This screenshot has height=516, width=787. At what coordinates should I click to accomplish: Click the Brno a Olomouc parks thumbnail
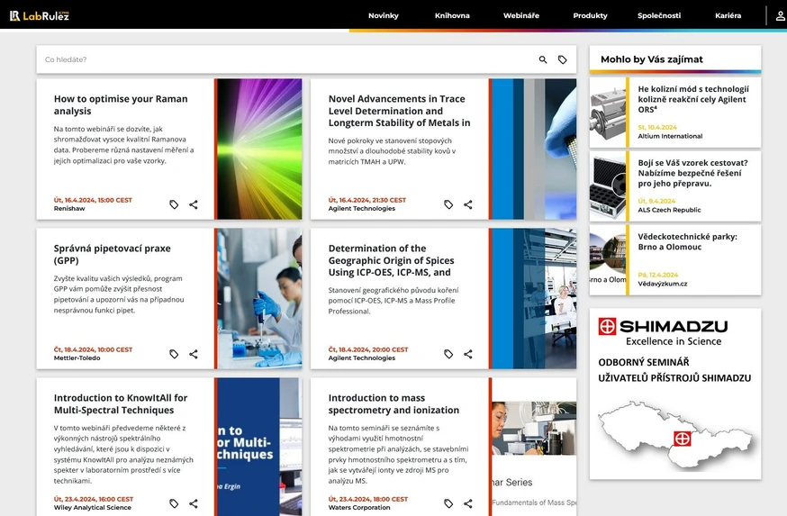[x=608, y=260]
